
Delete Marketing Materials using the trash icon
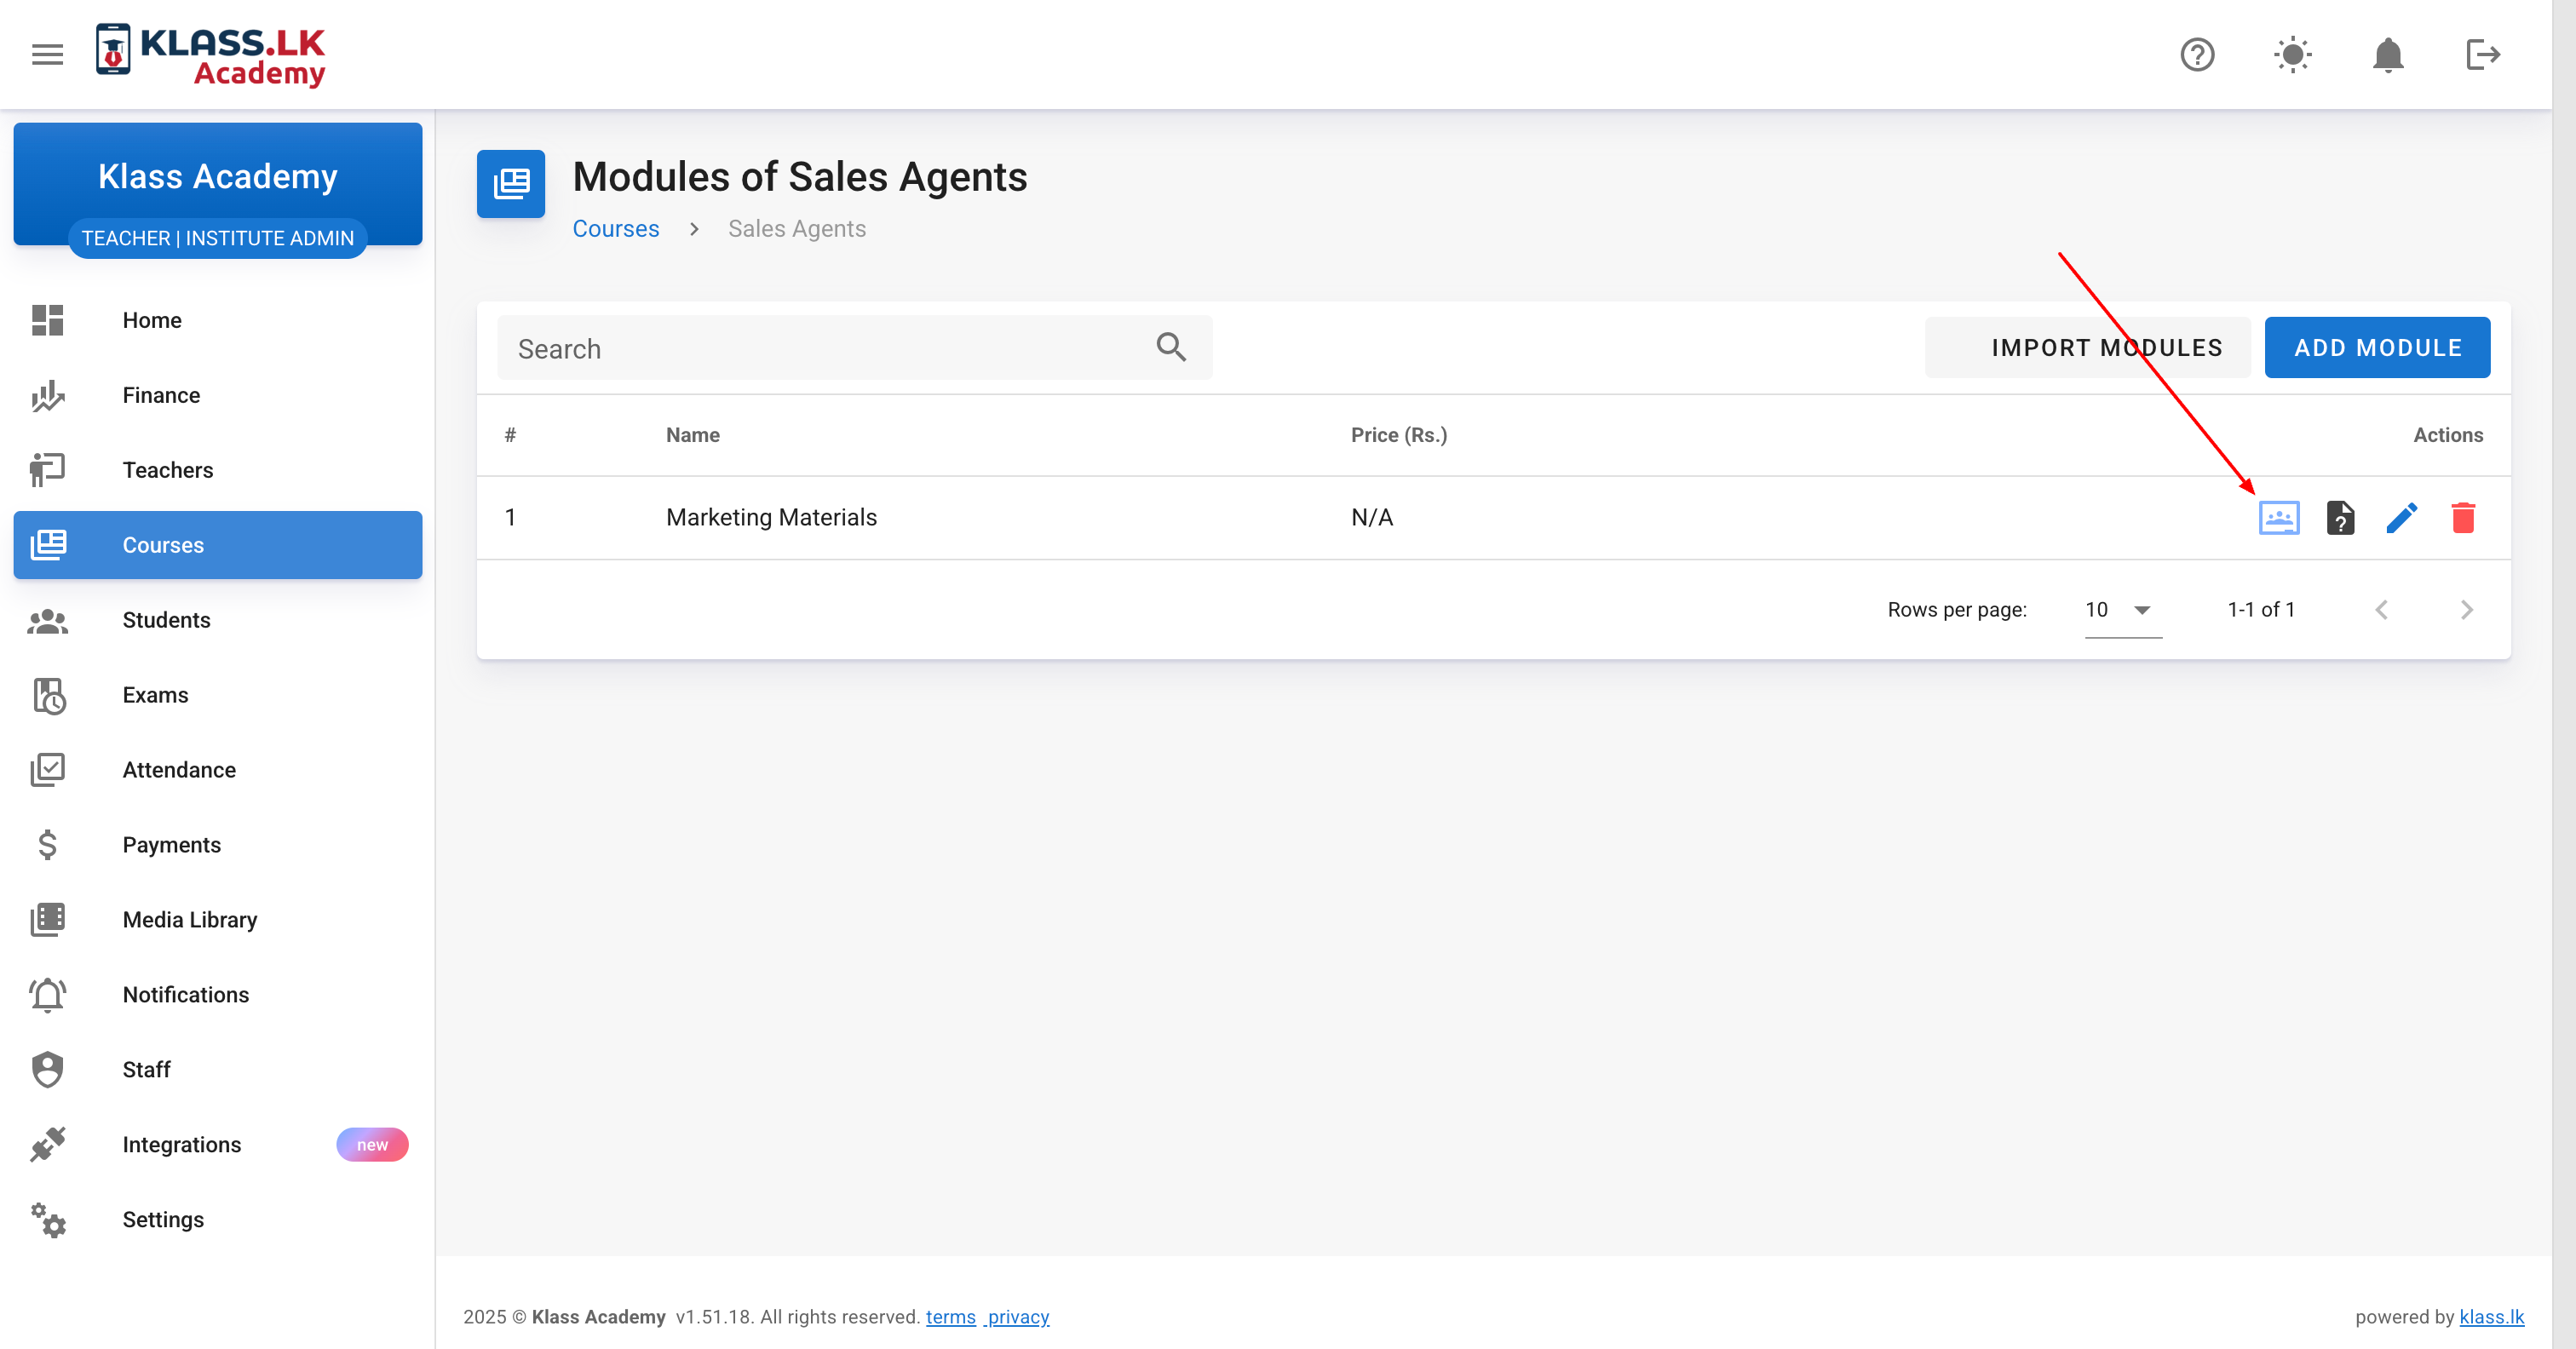[x=2464, y=517]
